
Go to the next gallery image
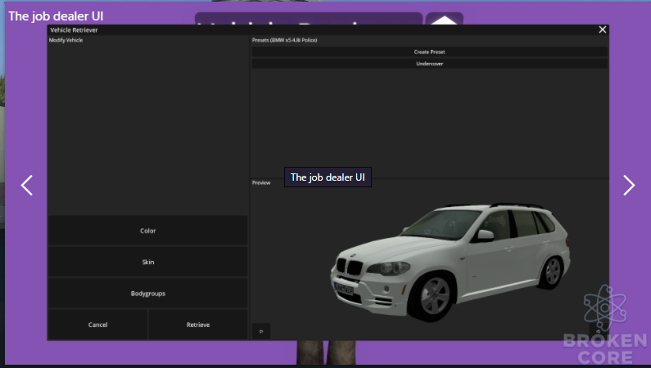pos(629,185)
